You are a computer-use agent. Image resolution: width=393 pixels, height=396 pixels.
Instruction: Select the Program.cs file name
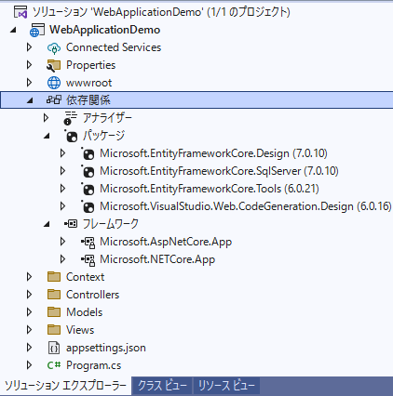pos(93,365)
